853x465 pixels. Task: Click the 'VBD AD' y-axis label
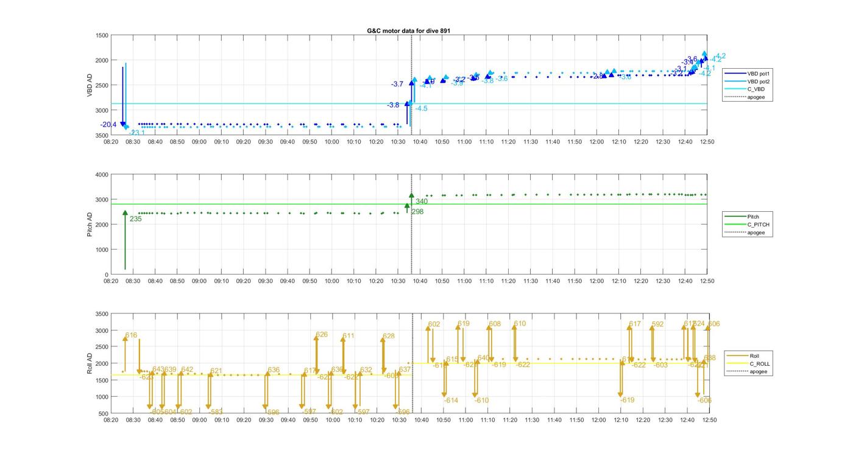(x=90, y=85)
